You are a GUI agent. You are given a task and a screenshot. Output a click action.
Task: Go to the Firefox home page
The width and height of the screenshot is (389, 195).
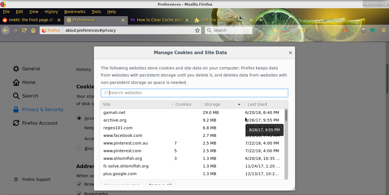pos(33,30)
